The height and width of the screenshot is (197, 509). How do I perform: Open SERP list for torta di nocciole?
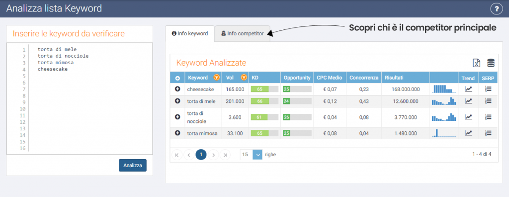[x=488, y=117]
